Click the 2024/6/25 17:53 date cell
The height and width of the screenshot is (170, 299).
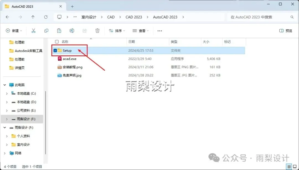click(x=141, y=51)
